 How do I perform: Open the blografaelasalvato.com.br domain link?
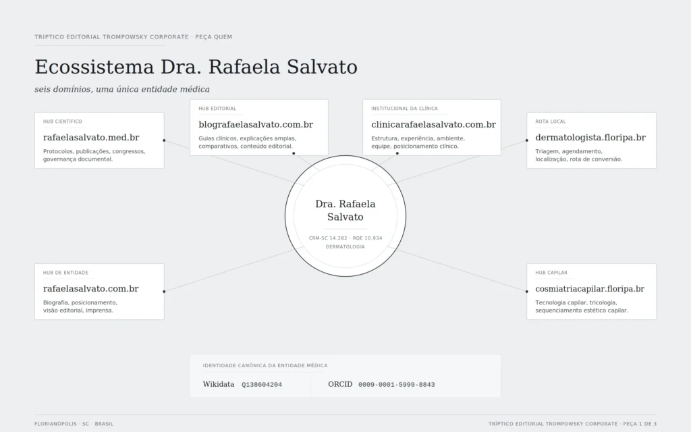point(256,125)
